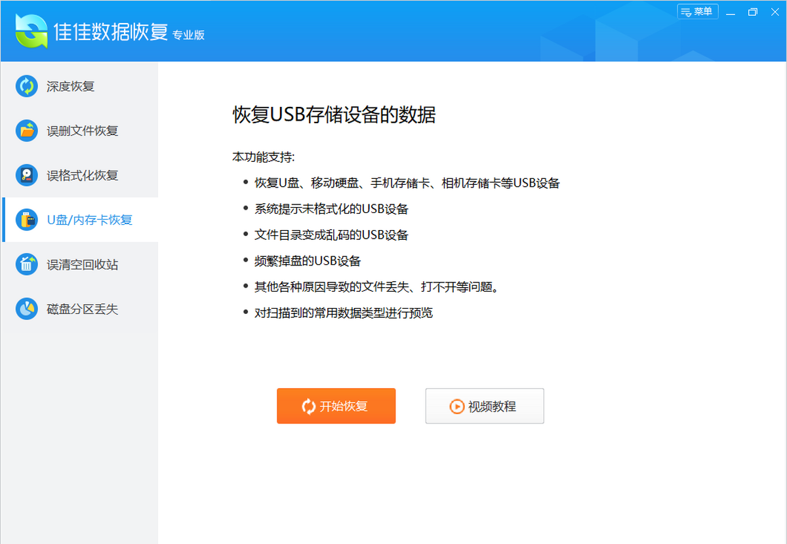This screenshot has width=787, height=544.
Task: Open 磁盘分区丢失 recovery mode
Action: [79, 309]
